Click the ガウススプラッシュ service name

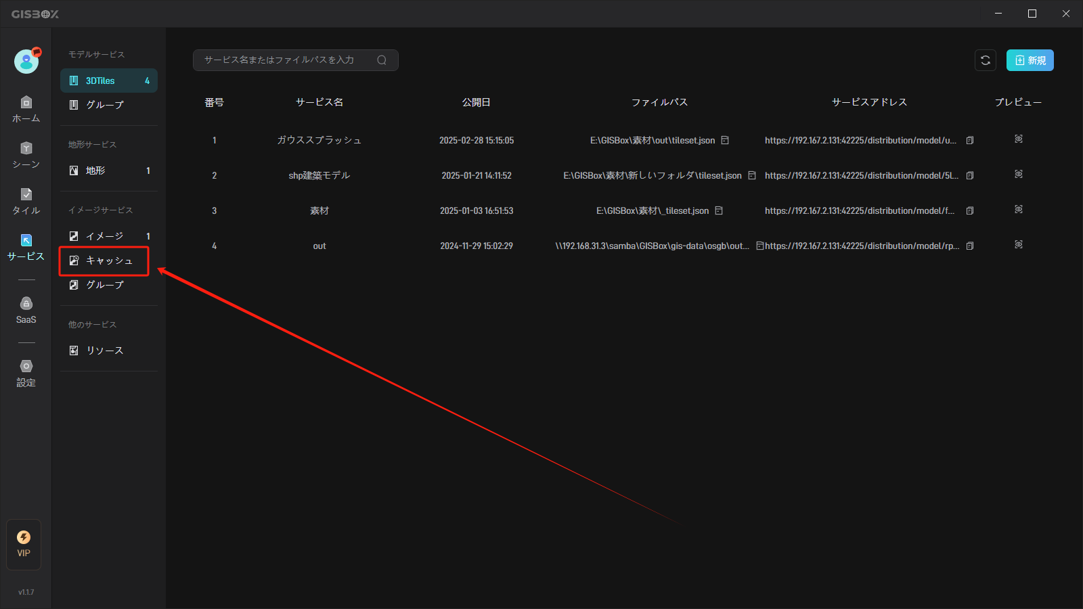coord(319,140)
